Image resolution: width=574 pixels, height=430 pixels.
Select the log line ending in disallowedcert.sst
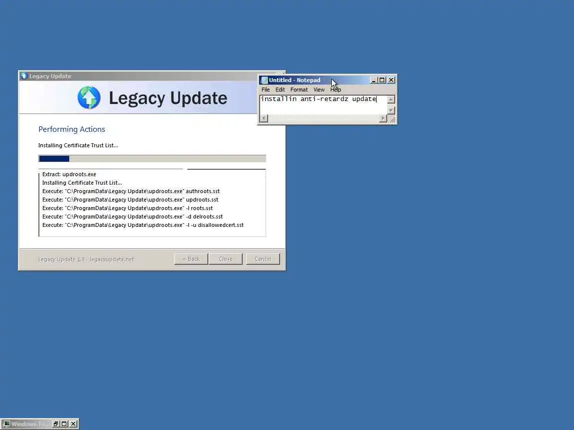pos(143,225)
